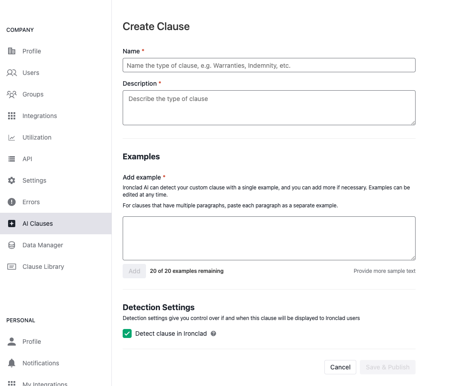Open Data Manager section
This screenshot has width=465, height=386.
tap(56, 245)
